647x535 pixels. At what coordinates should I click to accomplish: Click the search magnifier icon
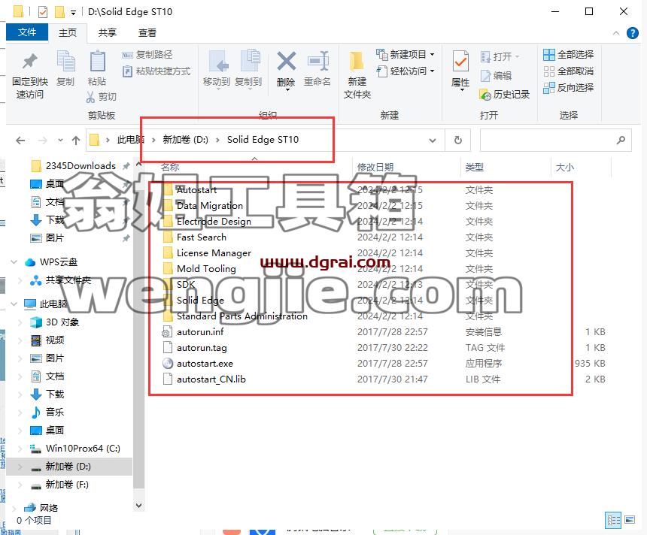(x=621, y=141)
